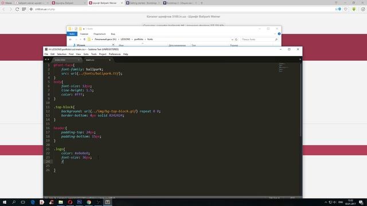Switch to the index.html tab in Sublime
367x206 pixels.
coord(67,60)
